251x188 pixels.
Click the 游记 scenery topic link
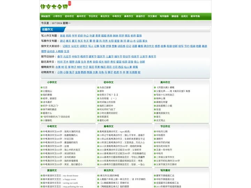click(x=62, y=41)
